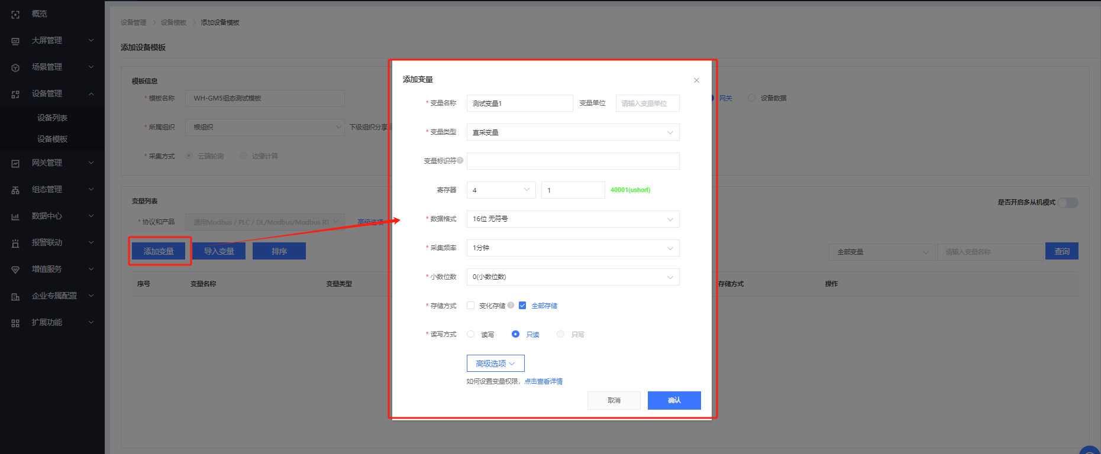Viewport: 1101px width, 454px height.
Task: Click the 大屏管理 screen icon
Action: click(x=15, y=41)
